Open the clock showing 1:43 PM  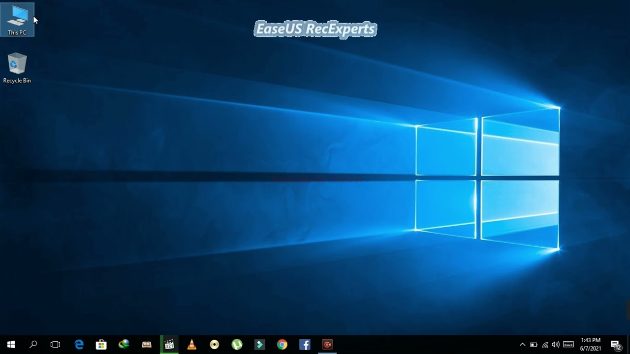[x=591, y=345]
